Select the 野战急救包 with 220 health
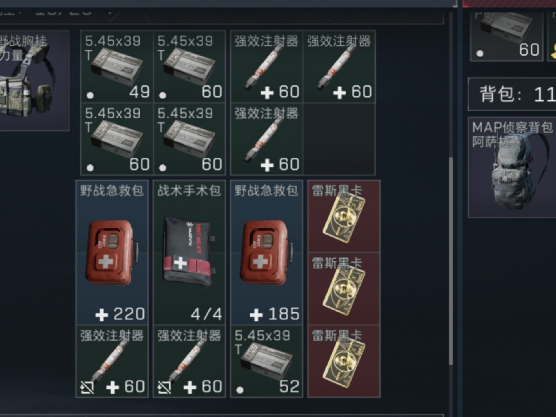This screenshot has width=556, height=417. [x=112, y=252]
